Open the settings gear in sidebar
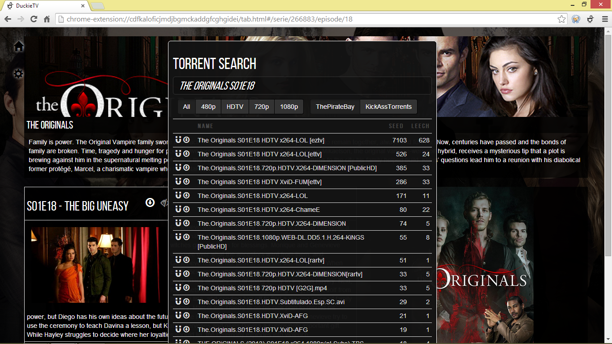Viewport: 612px width, 344px height. click(x=18, y=73)
